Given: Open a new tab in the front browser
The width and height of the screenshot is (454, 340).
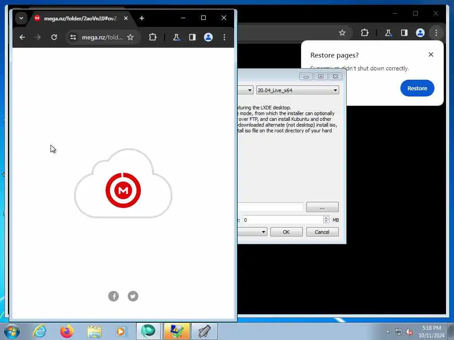Looking at the screenshot, I should [x=141, y=18].
